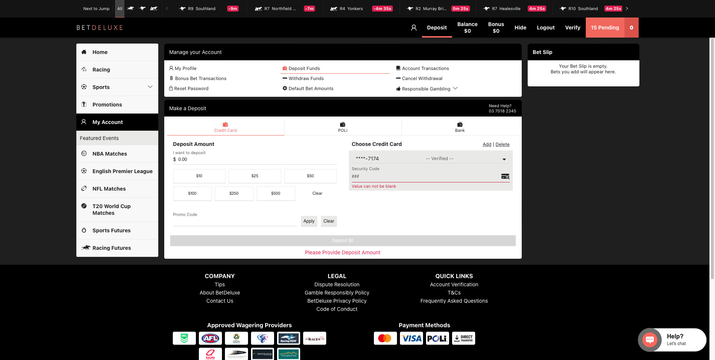The height and width of the screenshot is (360, 715).
Task: Select the All race types filter
Action: pos(120,9)
